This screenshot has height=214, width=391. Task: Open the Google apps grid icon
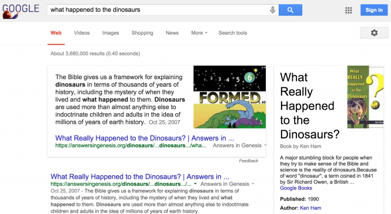(348, 10)
